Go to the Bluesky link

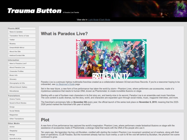22,44
